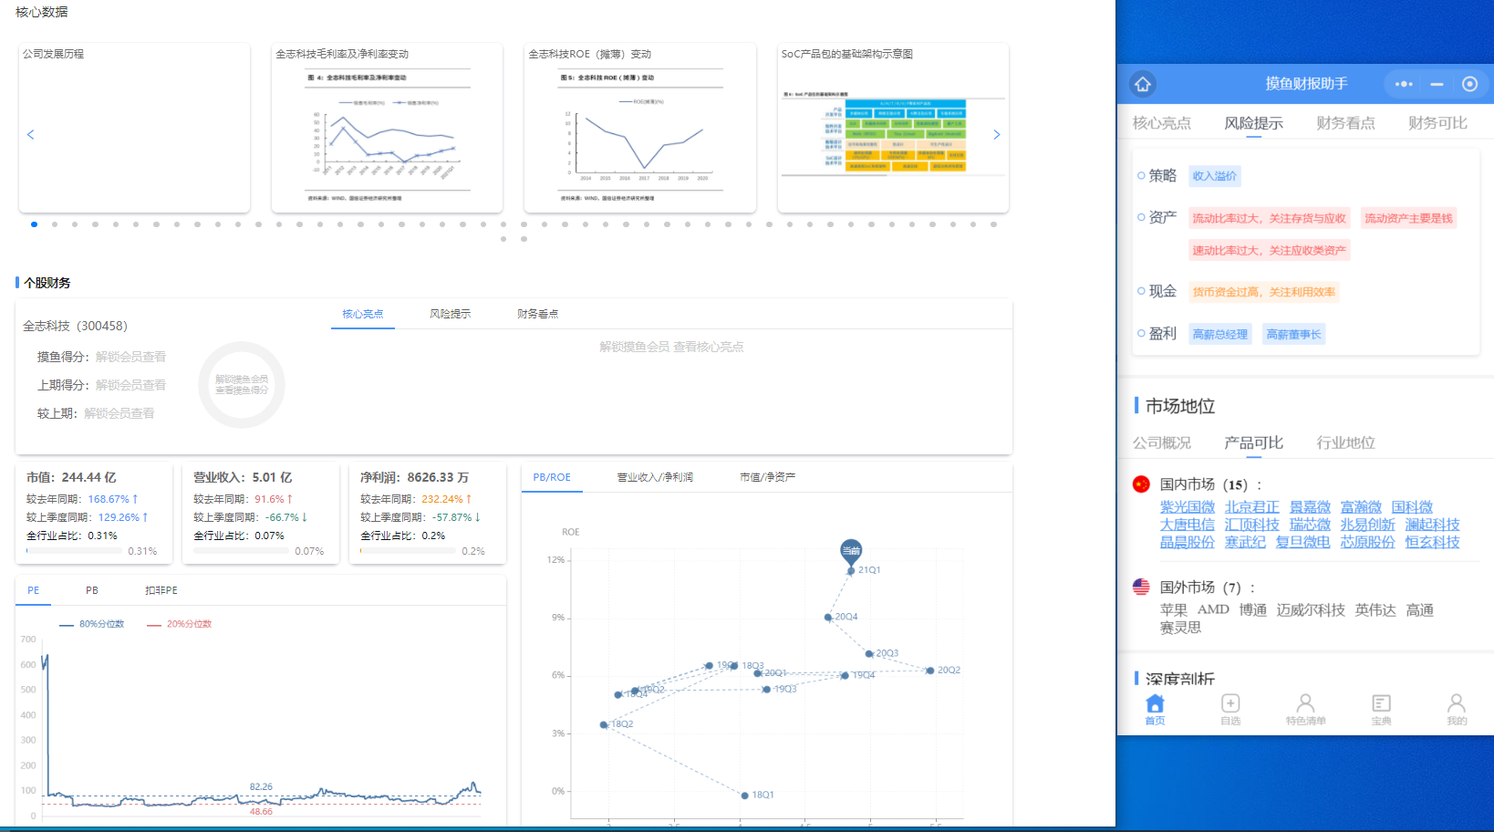This screenshot has width=1494, height=832.
Task: Switch to the PB chart tab
Action: (92, 590)
